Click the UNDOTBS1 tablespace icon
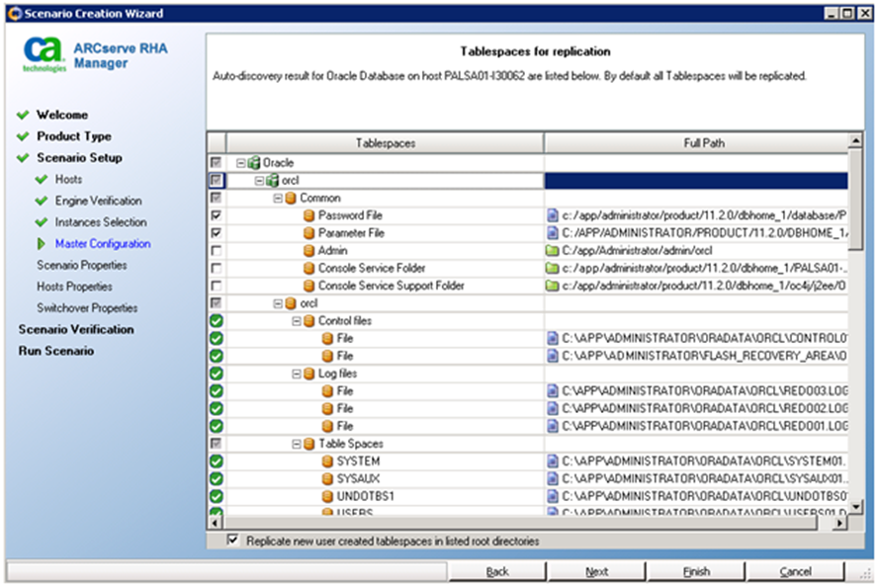Screen dimensions: 877x586 pos(327,496)
